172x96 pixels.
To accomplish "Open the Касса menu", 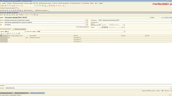I will pyautogui.click(x=26, y=3).
